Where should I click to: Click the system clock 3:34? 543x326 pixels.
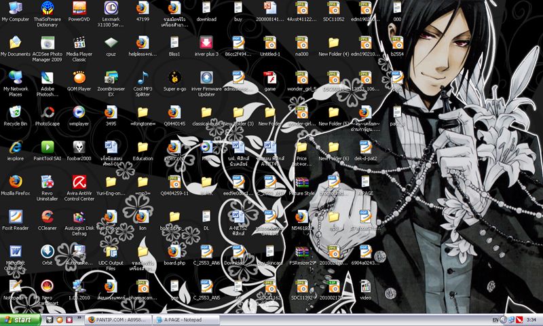click(x=531, y=320)
